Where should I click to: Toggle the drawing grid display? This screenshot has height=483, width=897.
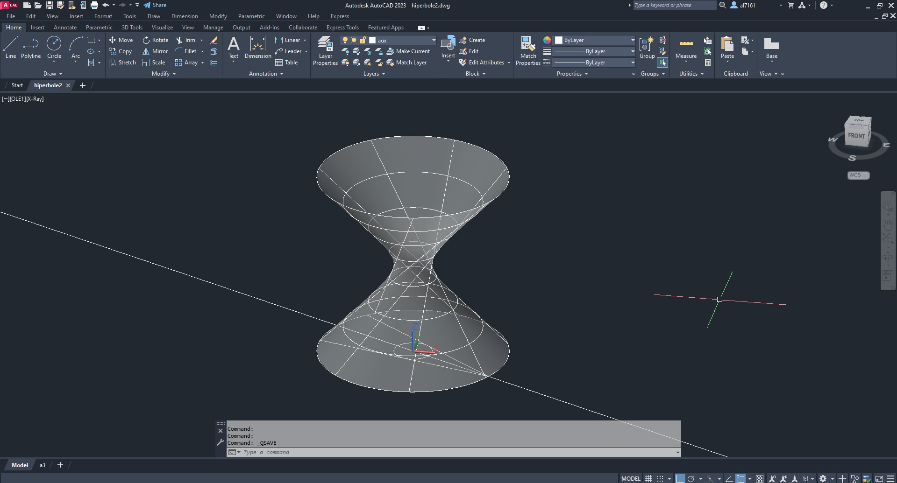tap(648, 478)
